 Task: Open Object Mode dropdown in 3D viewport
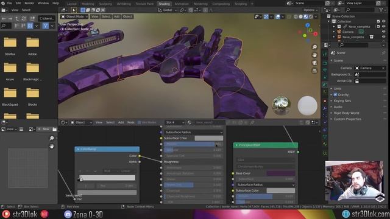pyautogui.click(x=74, y=16)
